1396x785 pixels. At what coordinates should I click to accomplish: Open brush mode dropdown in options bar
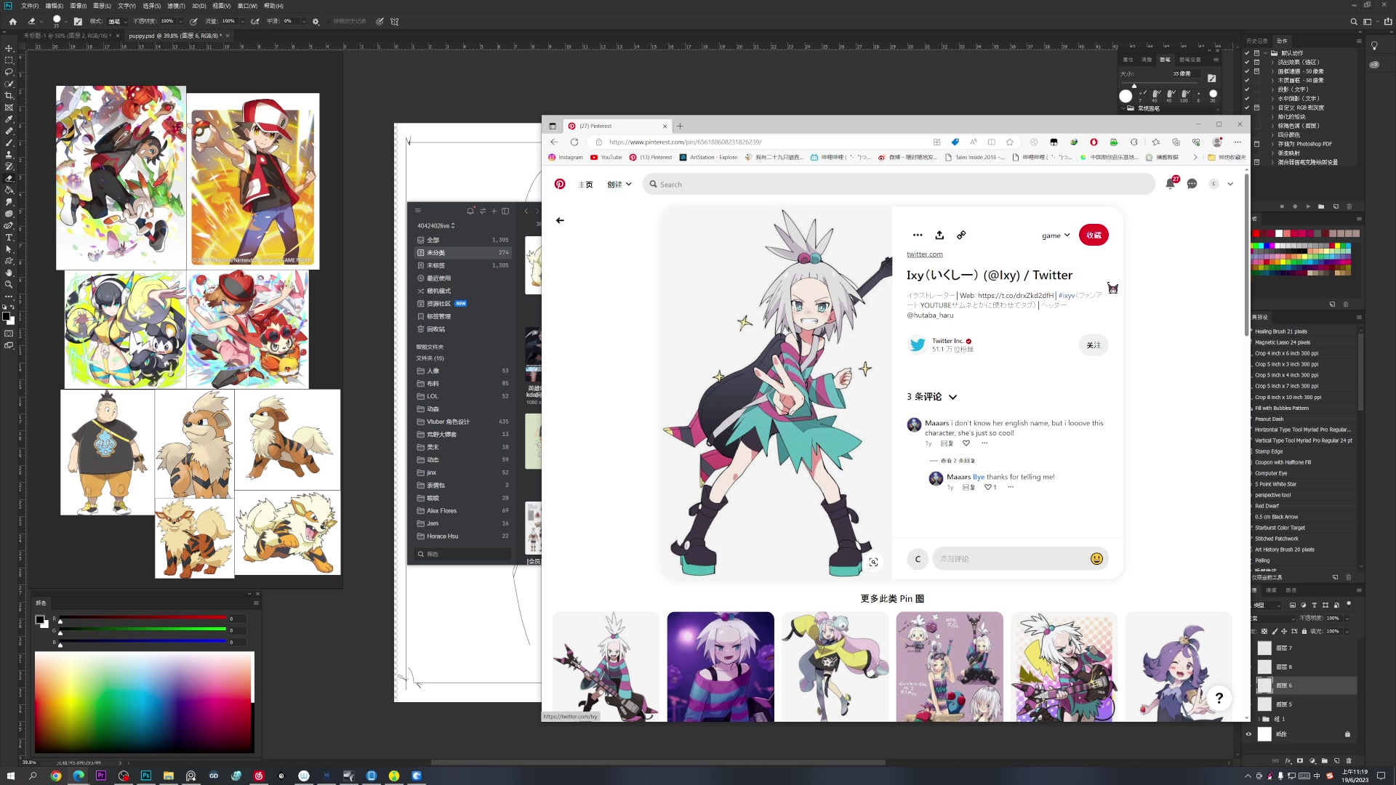[x=119, y=22]
